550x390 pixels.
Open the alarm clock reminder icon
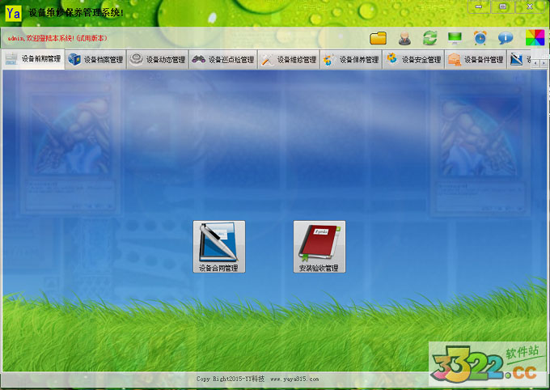(x=480, y=38)
